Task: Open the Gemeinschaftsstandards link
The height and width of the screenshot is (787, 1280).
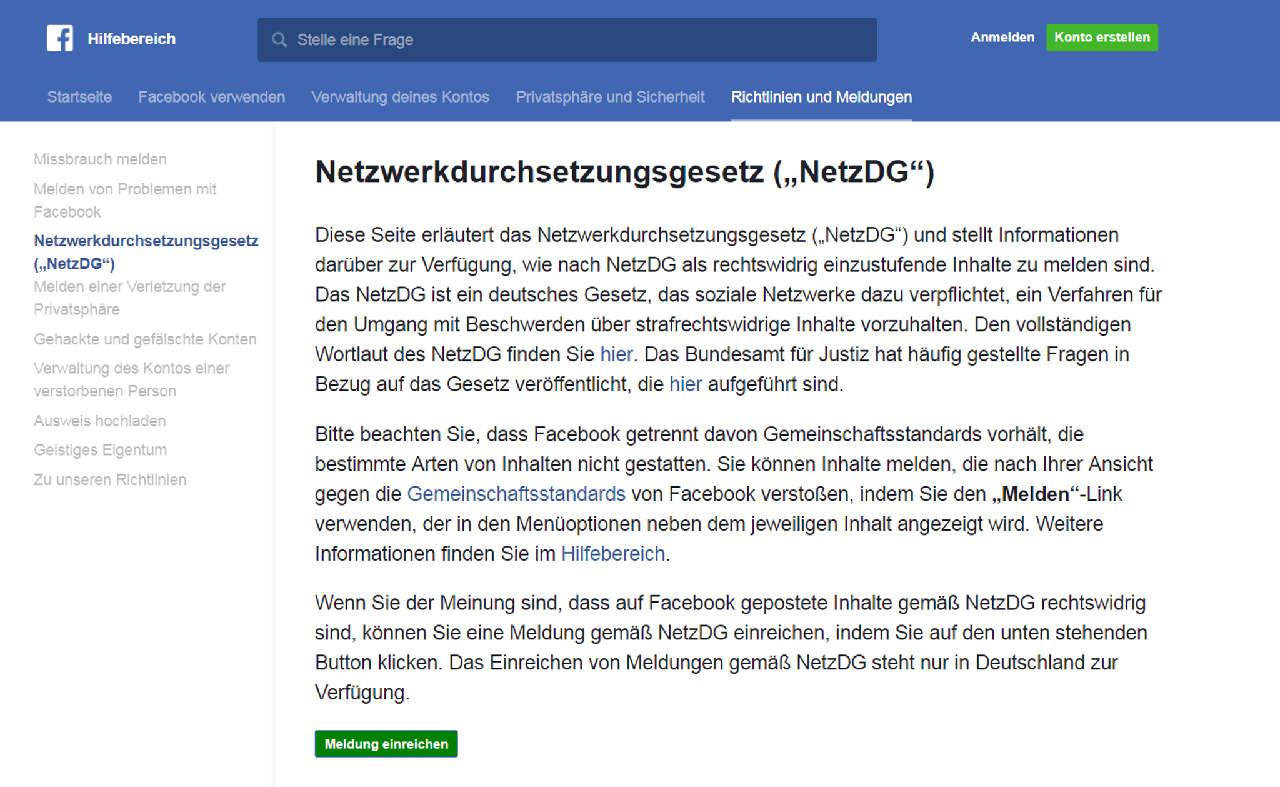Action: (x=516, y=494)
